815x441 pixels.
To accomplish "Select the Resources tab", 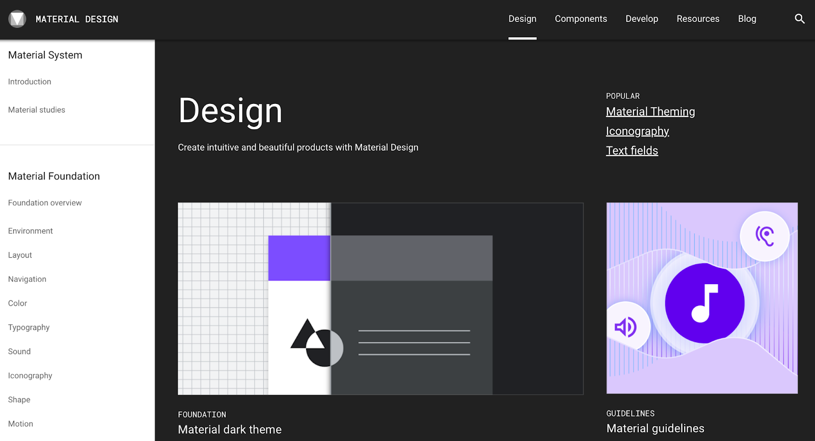I will (698, 19).
